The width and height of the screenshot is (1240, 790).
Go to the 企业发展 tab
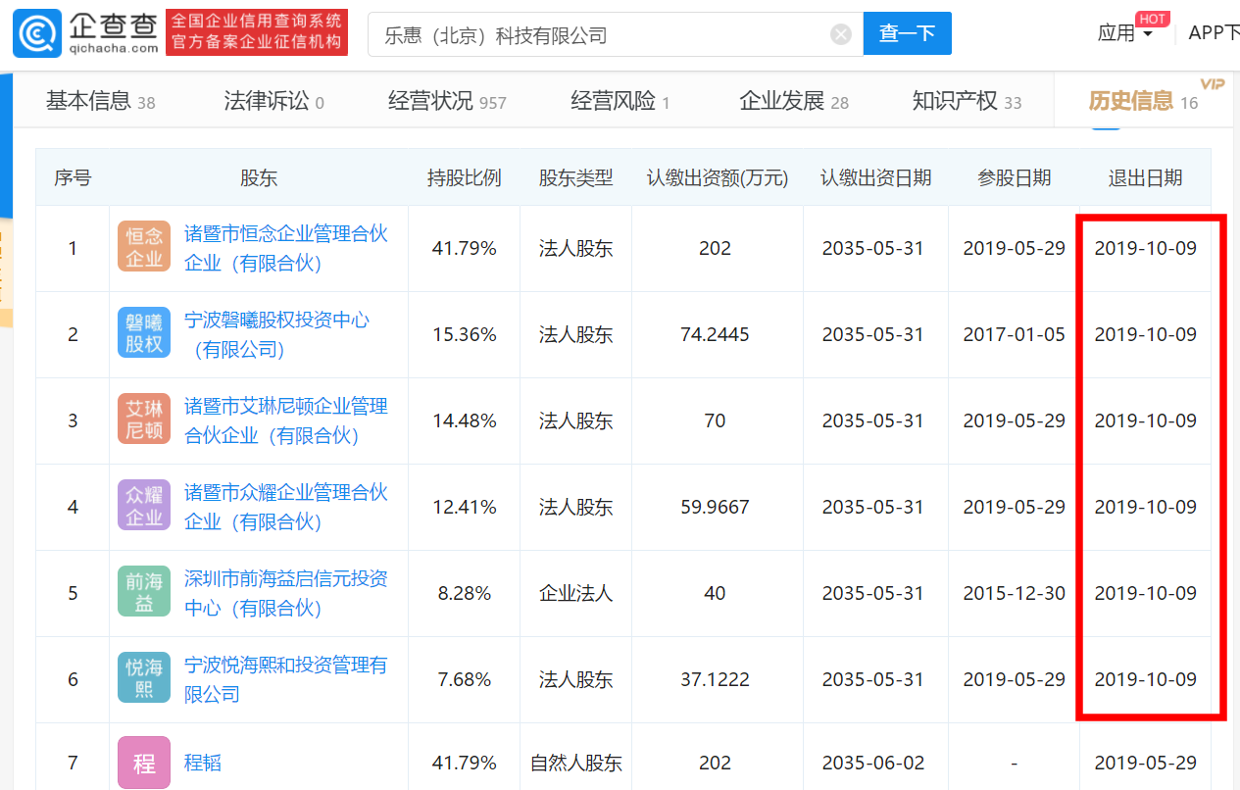coord(794,101)
